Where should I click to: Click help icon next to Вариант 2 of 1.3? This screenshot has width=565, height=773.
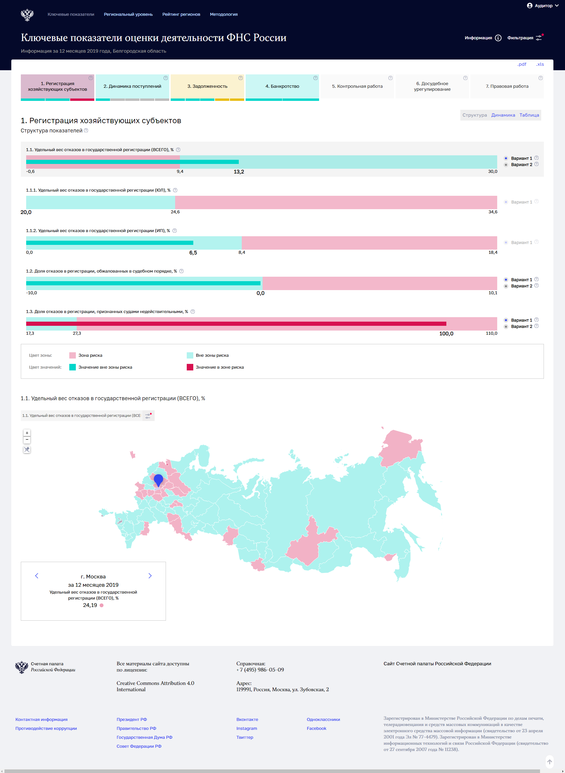[536, 326]
